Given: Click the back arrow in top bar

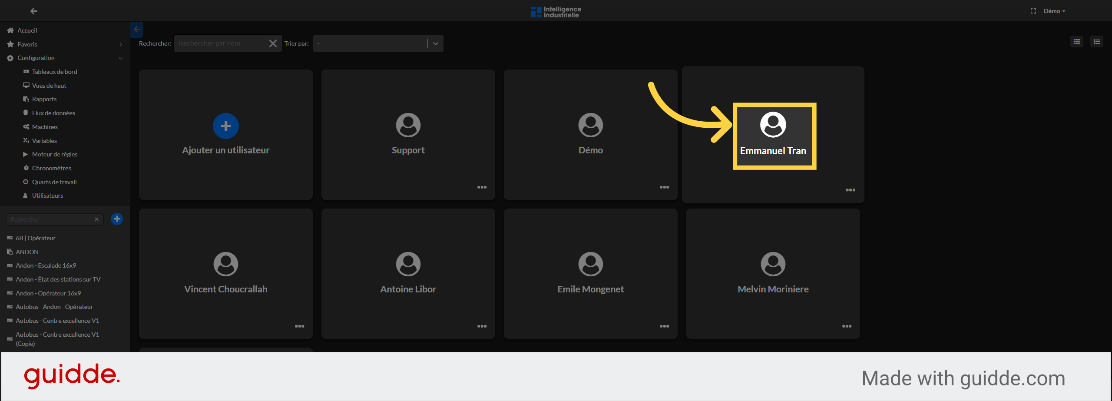Looking at the screenshot, I should coord(33,11).
